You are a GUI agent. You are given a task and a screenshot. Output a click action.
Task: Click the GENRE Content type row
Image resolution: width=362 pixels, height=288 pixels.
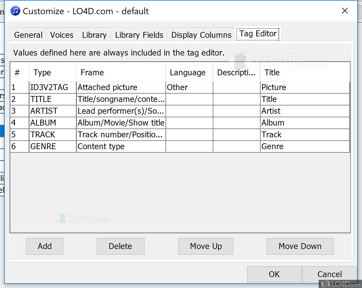pos(101,147)
